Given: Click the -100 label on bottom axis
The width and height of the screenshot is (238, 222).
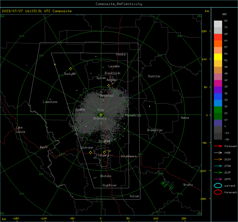Looking at the screenshot, I should click(44, 219).
